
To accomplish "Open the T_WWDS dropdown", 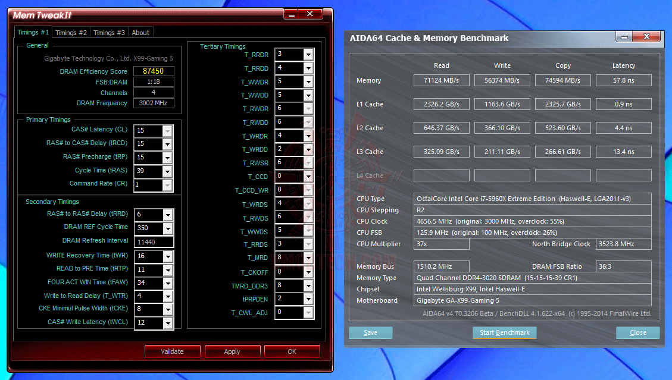I will pyautogui.click(x=308, y=231).
